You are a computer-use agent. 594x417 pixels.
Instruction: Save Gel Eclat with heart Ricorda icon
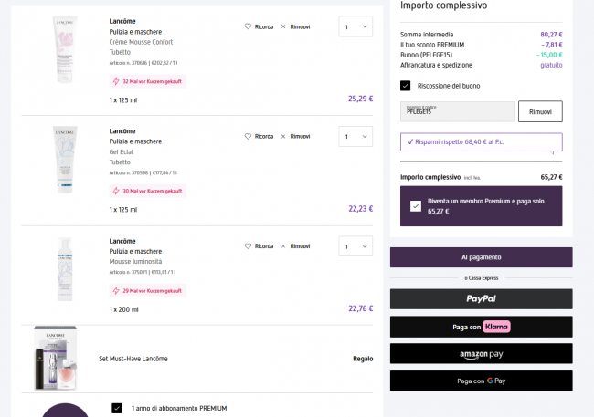248,136
